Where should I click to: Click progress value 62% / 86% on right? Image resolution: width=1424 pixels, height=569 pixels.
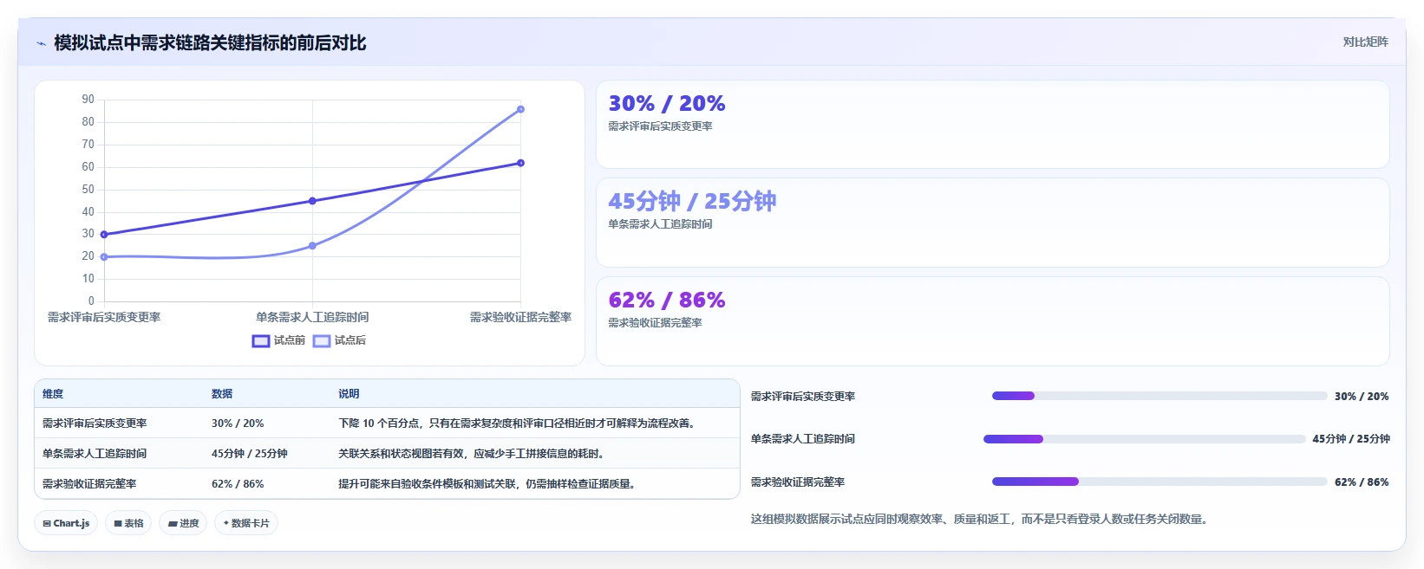click(1362, 482)
